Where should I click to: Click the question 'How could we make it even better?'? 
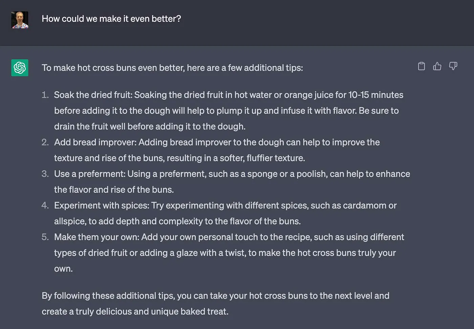(x=111, y=19)
